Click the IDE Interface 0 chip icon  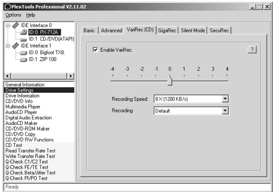(16, 26)
